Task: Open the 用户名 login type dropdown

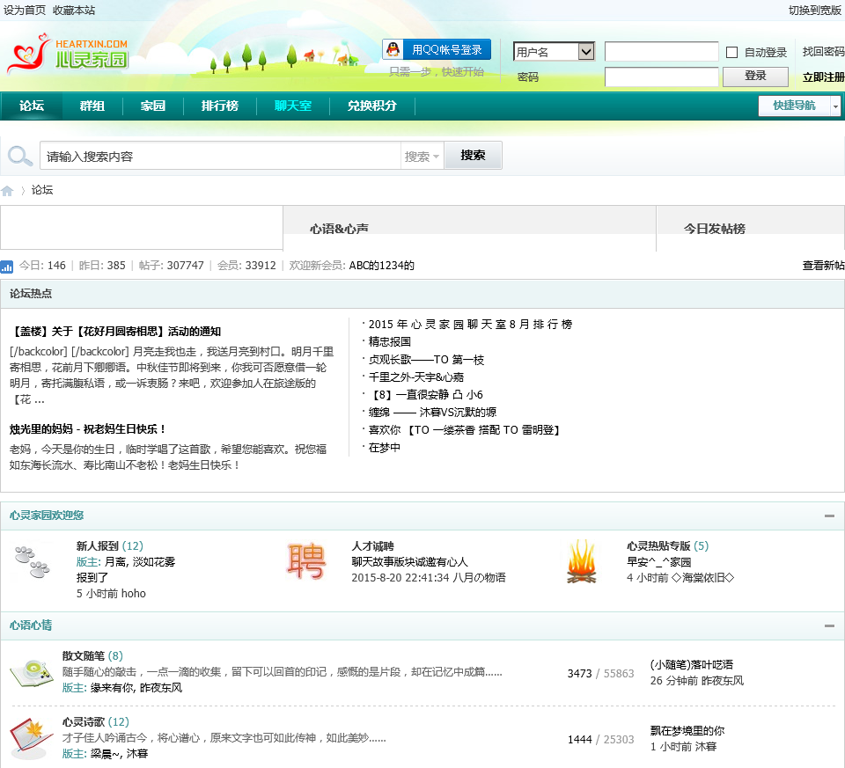Action: tap(555, 52)
